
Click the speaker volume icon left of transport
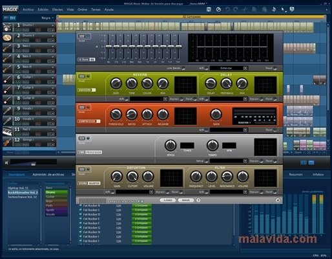pyautogui.click(x=6, y=163)
